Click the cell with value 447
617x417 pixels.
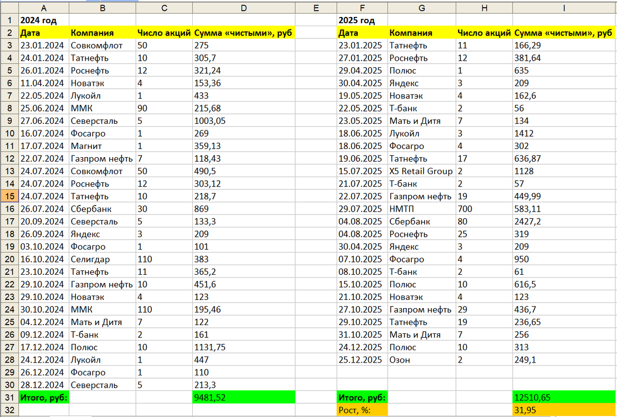pos(244,360)
